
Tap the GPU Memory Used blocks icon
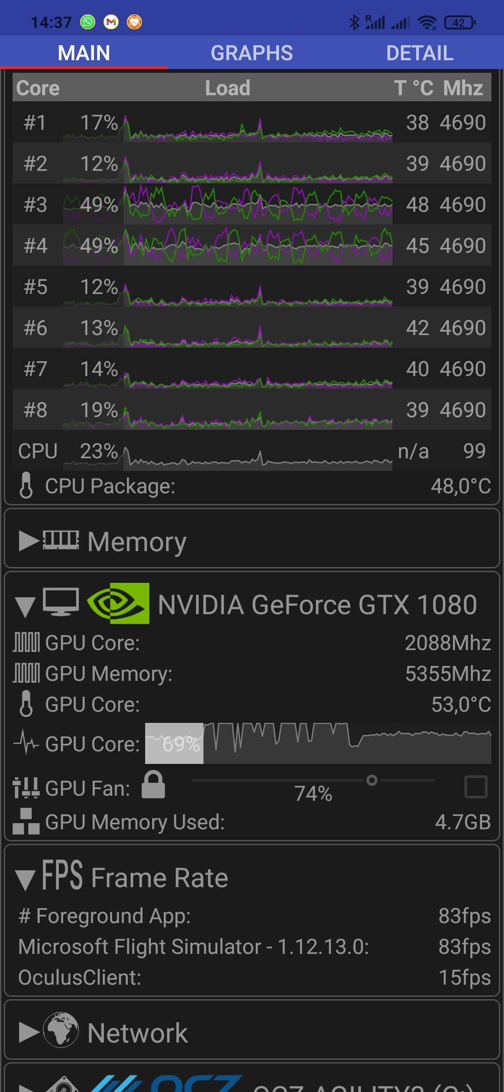pyautogui.click(x=26, y=821)
